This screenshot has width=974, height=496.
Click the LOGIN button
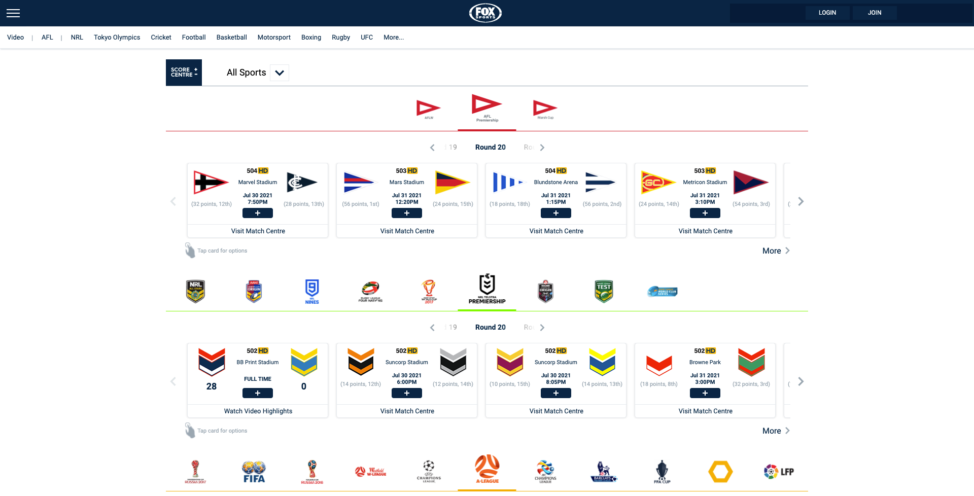[827, 13]
